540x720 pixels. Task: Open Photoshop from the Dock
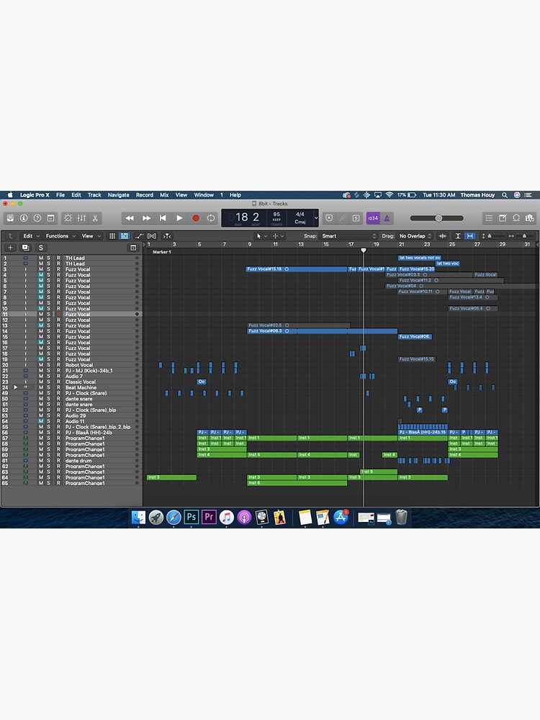(192, 517)
